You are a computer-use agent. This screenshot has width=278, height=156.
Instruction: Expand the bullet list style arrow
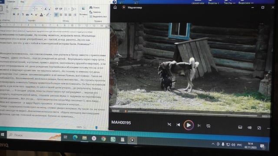click(x=69, y=9)
